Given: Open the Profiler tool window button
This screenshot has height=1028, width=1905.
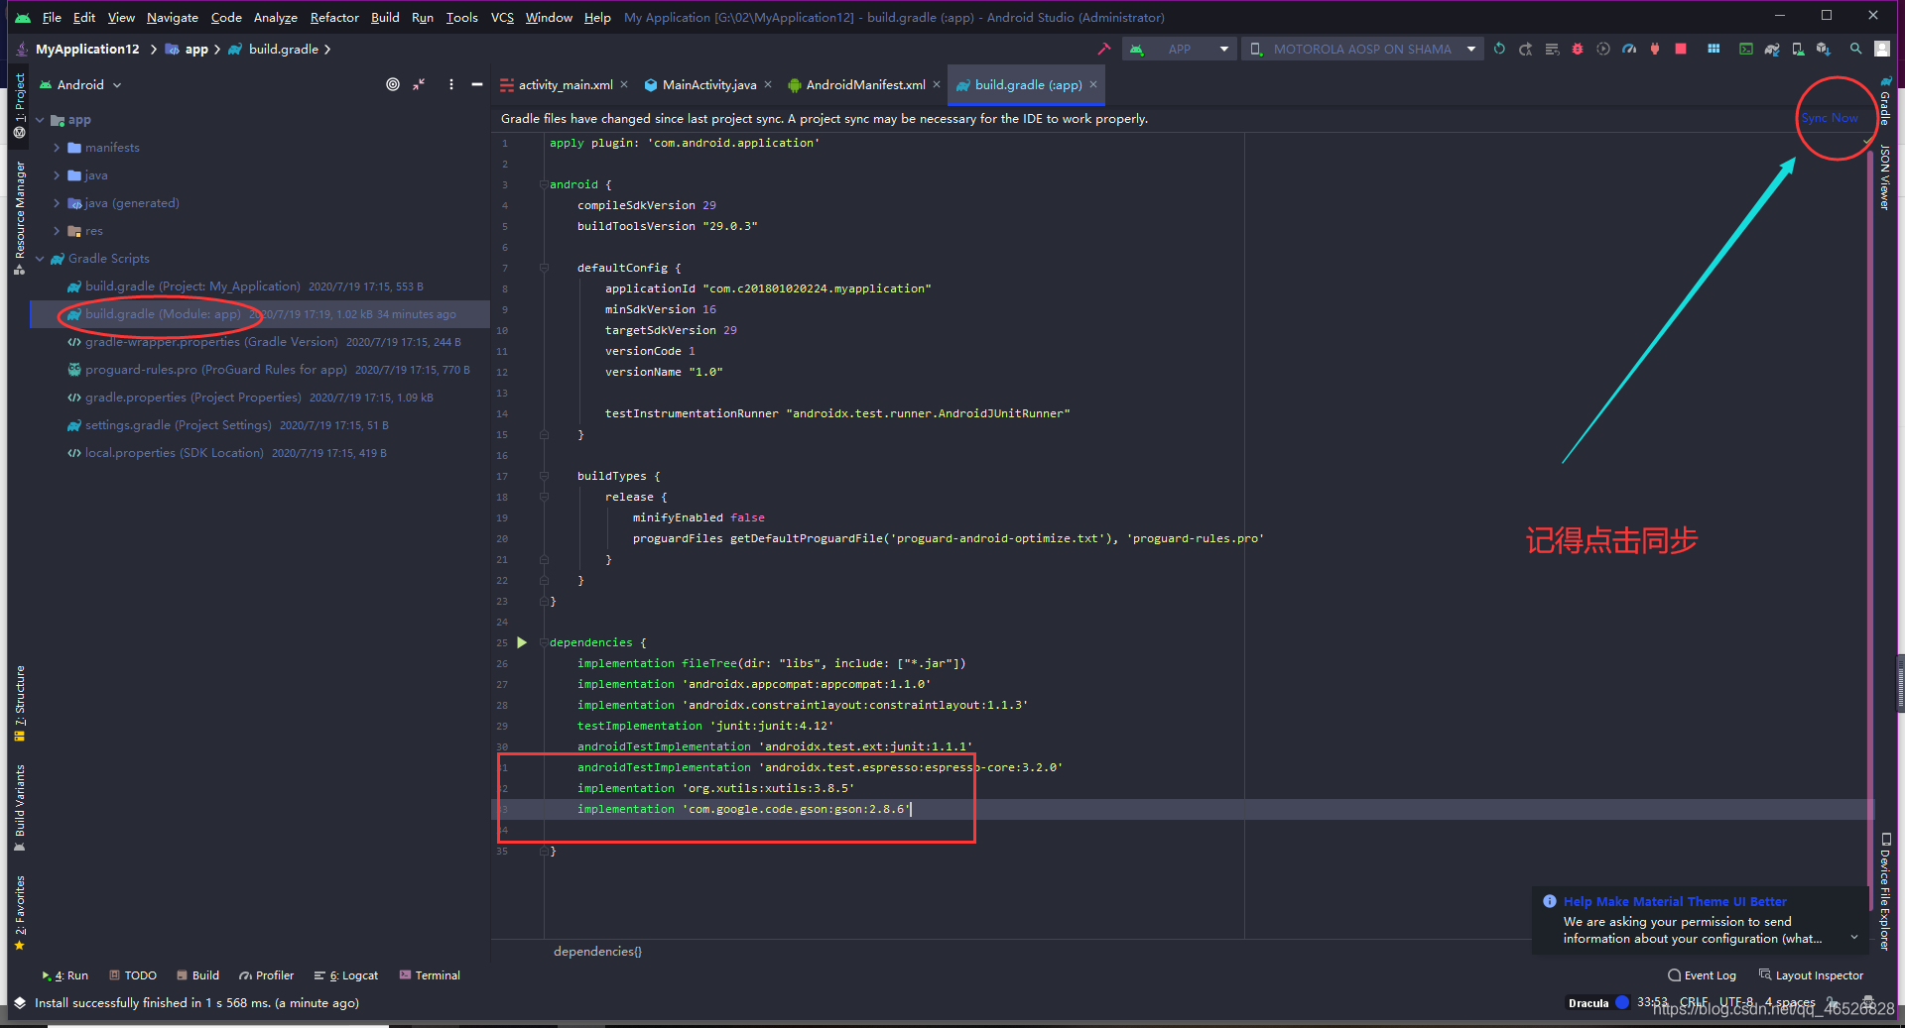Looking at the screenshot, I should (x=266, y=975).
